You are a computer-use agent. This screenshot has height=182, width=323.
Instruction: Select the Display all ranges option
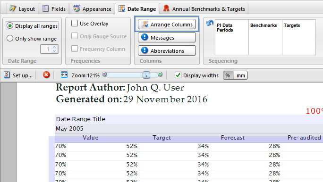click(32, 26)
